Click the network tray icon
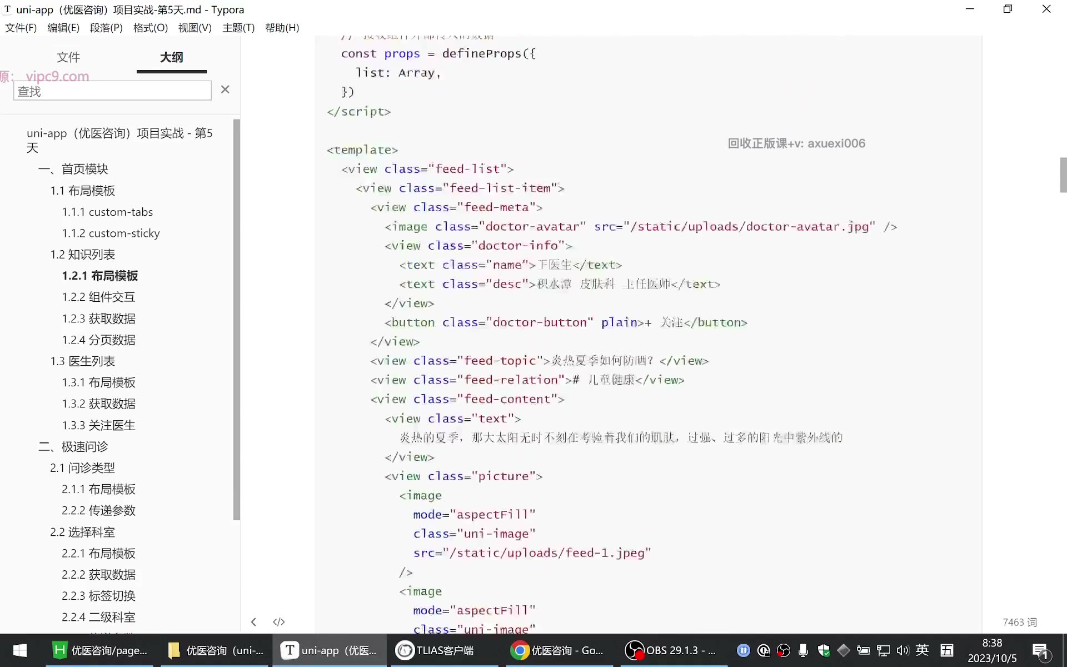Viewport: 1067px width, 667px height. tap(883, 650)
